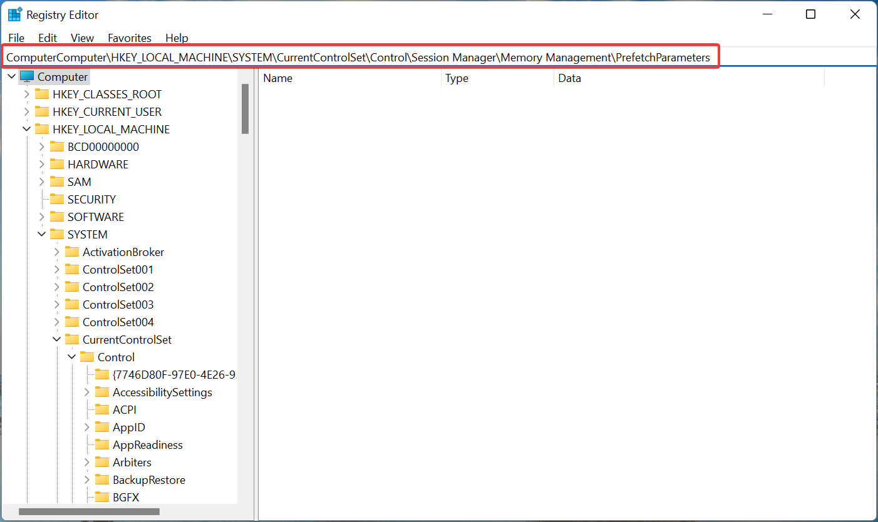Open the Favorites menu

[x=130, y=38]
